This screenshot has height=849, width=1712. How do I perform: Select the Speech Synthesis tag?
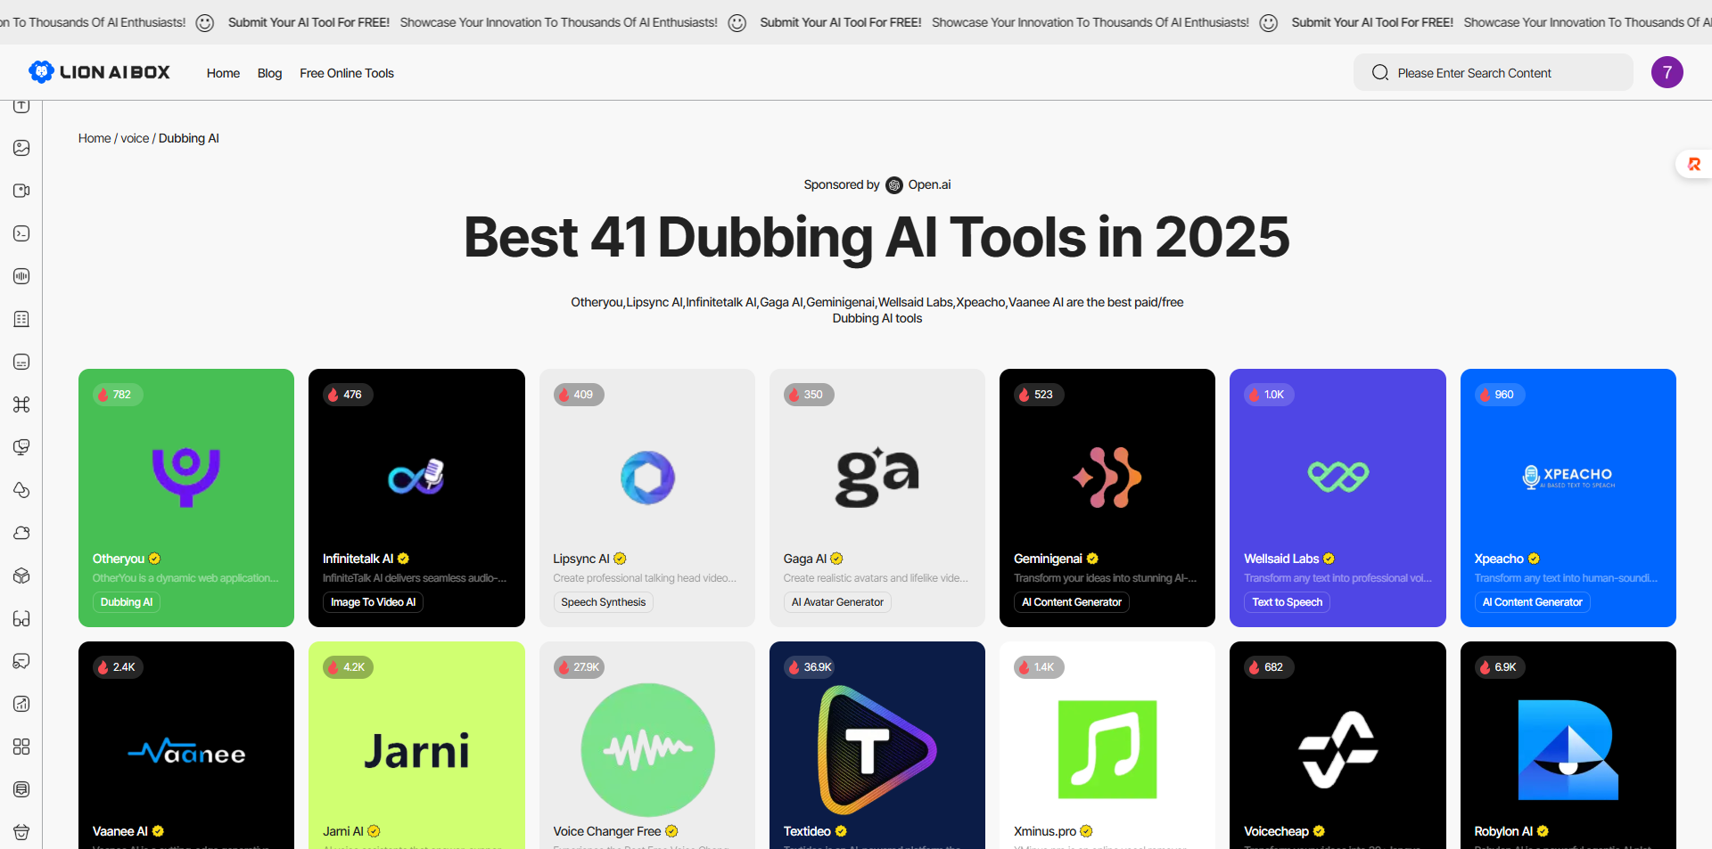(603, 602)
